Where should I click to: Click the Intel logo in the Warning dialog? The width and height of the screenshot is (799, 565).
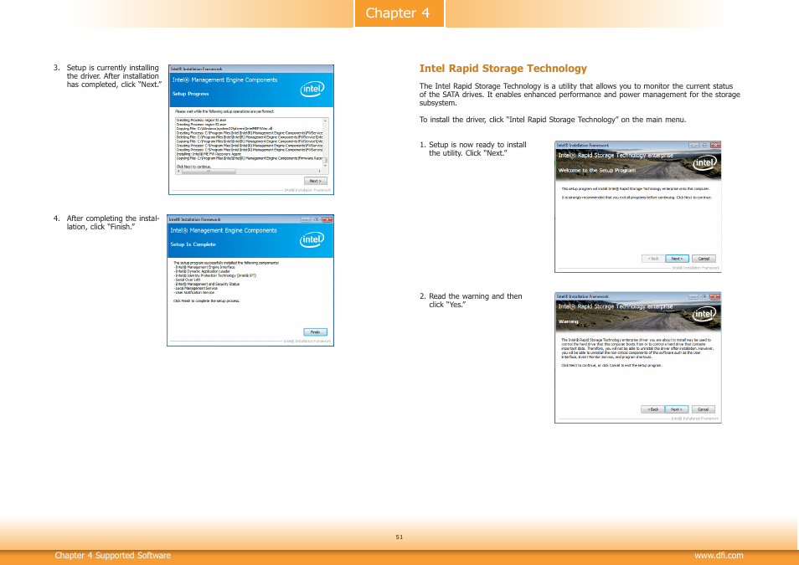(x=704, y=314)
